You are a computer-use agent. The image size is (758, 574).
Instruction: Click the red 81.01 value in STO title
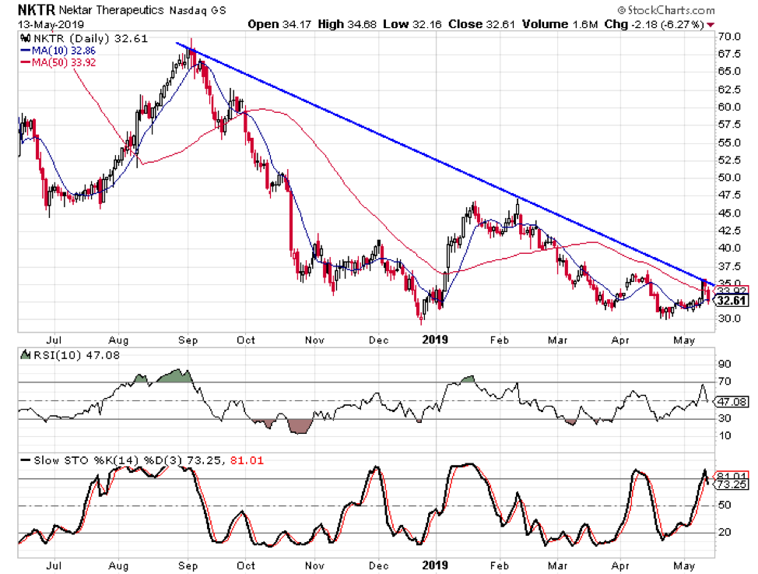click(247, 460)
